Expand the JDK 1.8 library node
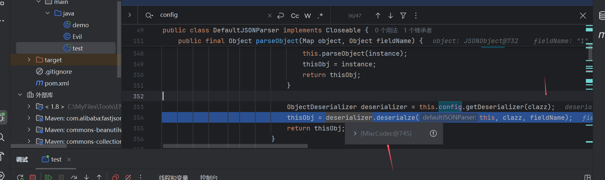This screenshot has height=180, width=605. (29, 106)
